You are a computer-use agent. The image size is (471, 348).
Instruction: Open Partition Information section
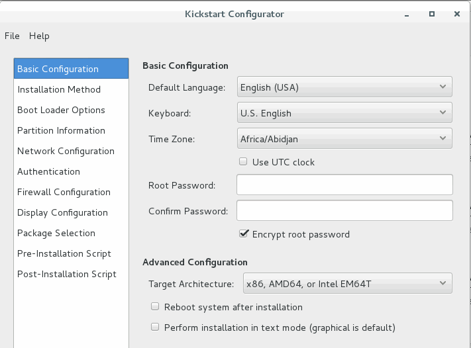61,130
